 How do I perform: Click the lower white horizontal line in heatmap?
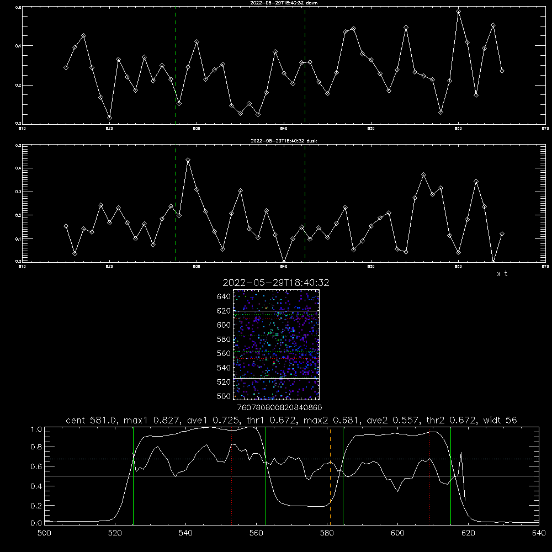[276, 378]
